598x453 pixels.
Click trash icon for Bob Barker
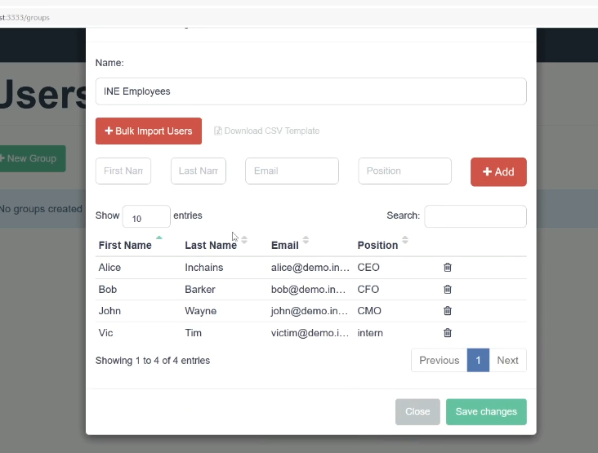point(447,289)
